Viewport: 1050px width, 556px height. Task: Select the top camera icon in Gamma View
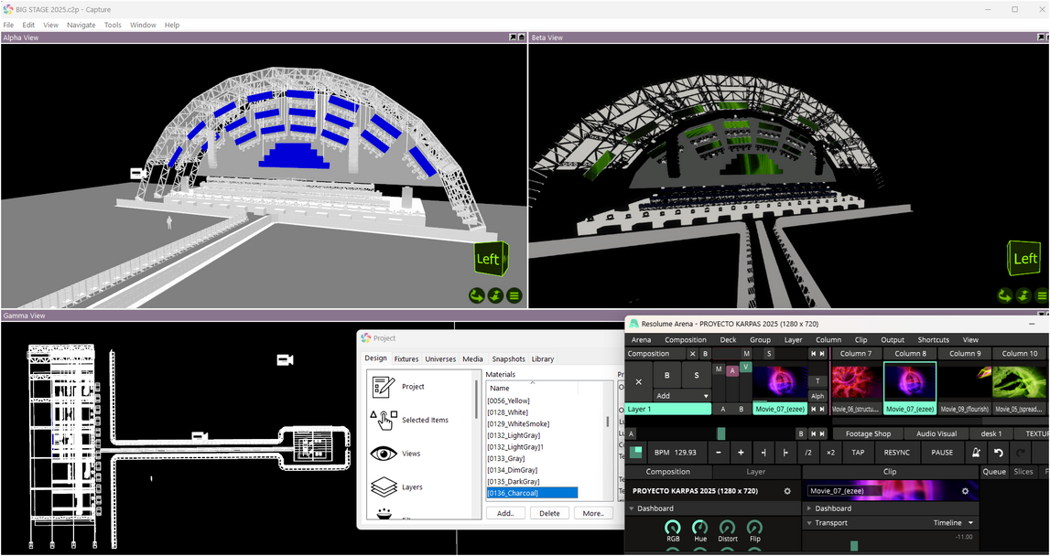click(x=286, y=360)
